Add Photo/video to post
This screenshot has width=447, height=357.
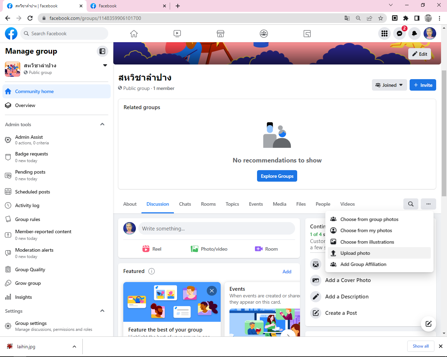(x=209, y=249)
